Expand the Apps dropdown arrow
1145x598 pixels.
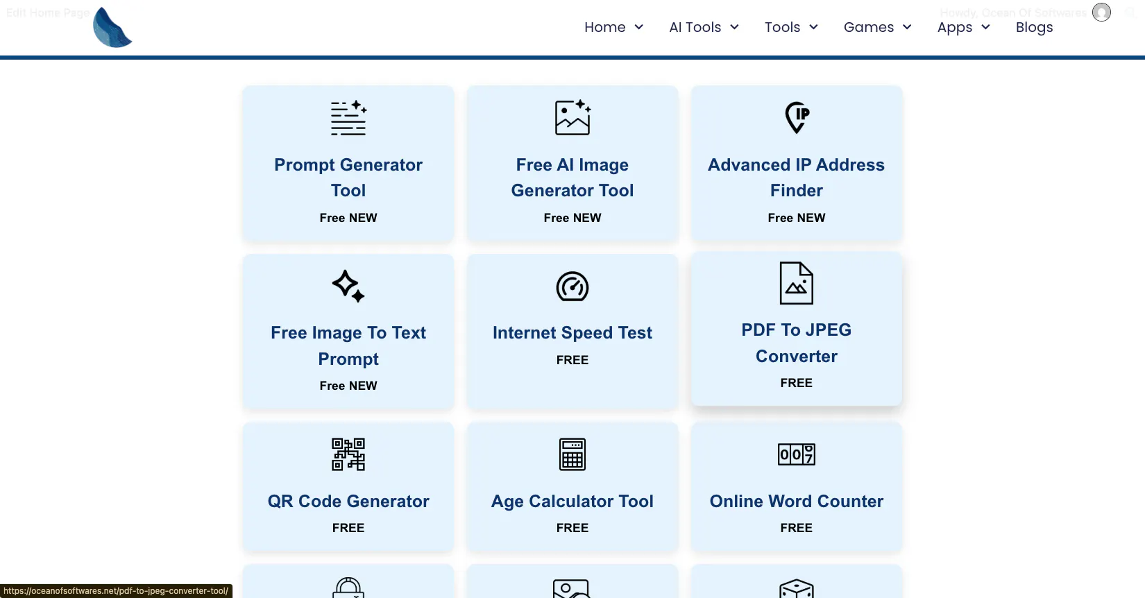tap(985, 27)
